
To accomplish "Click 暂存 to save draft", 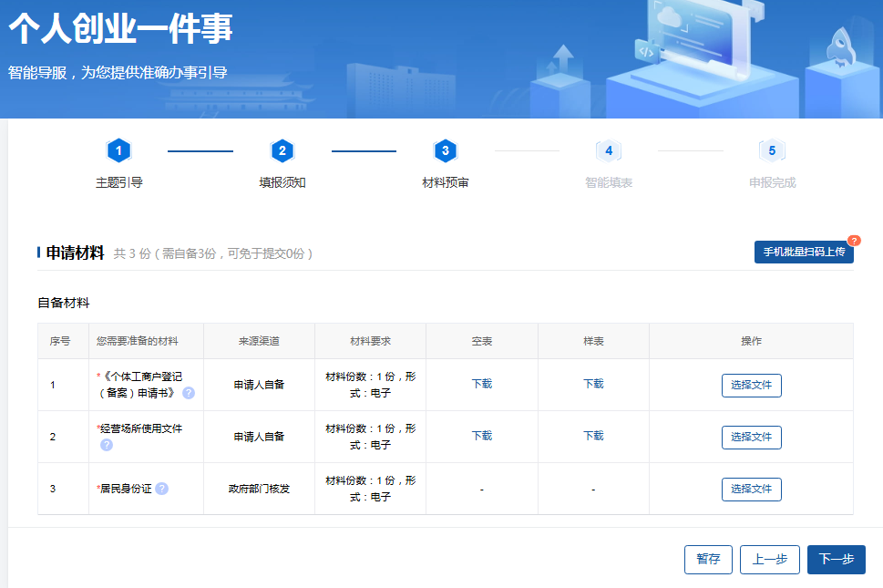I will click(708, 560).
